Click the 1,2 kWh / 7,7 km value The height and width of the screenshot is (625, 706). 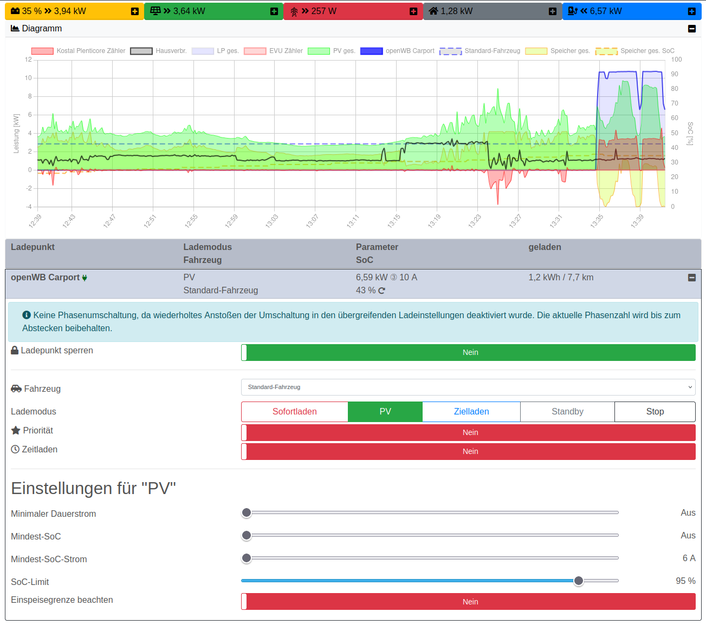tap(561, 277)
